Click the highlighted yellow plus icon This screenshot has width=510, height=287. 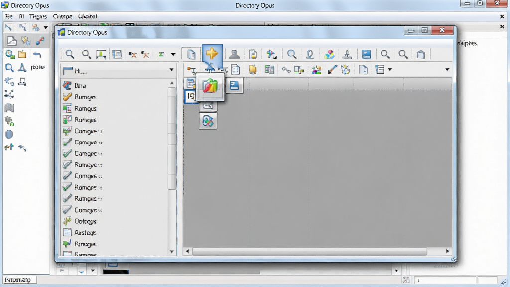coord(212,53)
